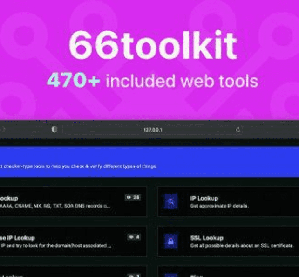Open the Reverse IP Lookup tool
Viewport: 299px width, 277px height.
tap(18, 238)
